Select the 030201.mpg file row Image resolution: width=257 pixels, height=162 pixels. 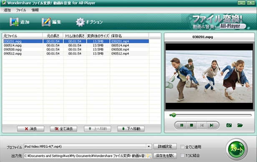76,41
